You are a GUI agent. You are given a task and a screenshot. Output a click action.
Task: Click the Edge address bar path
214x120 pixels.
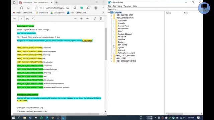pos(55,8)
